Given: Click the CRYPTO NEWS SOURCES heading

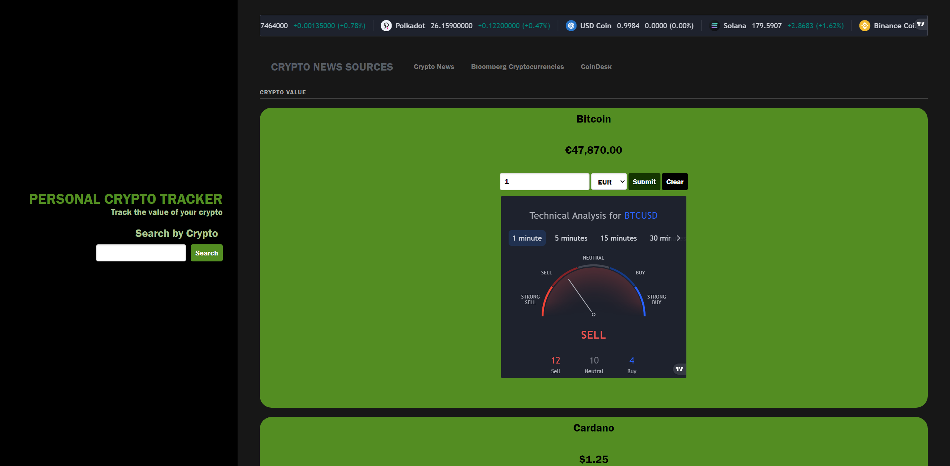Looking at the screenshot, I should pos(332,67).
